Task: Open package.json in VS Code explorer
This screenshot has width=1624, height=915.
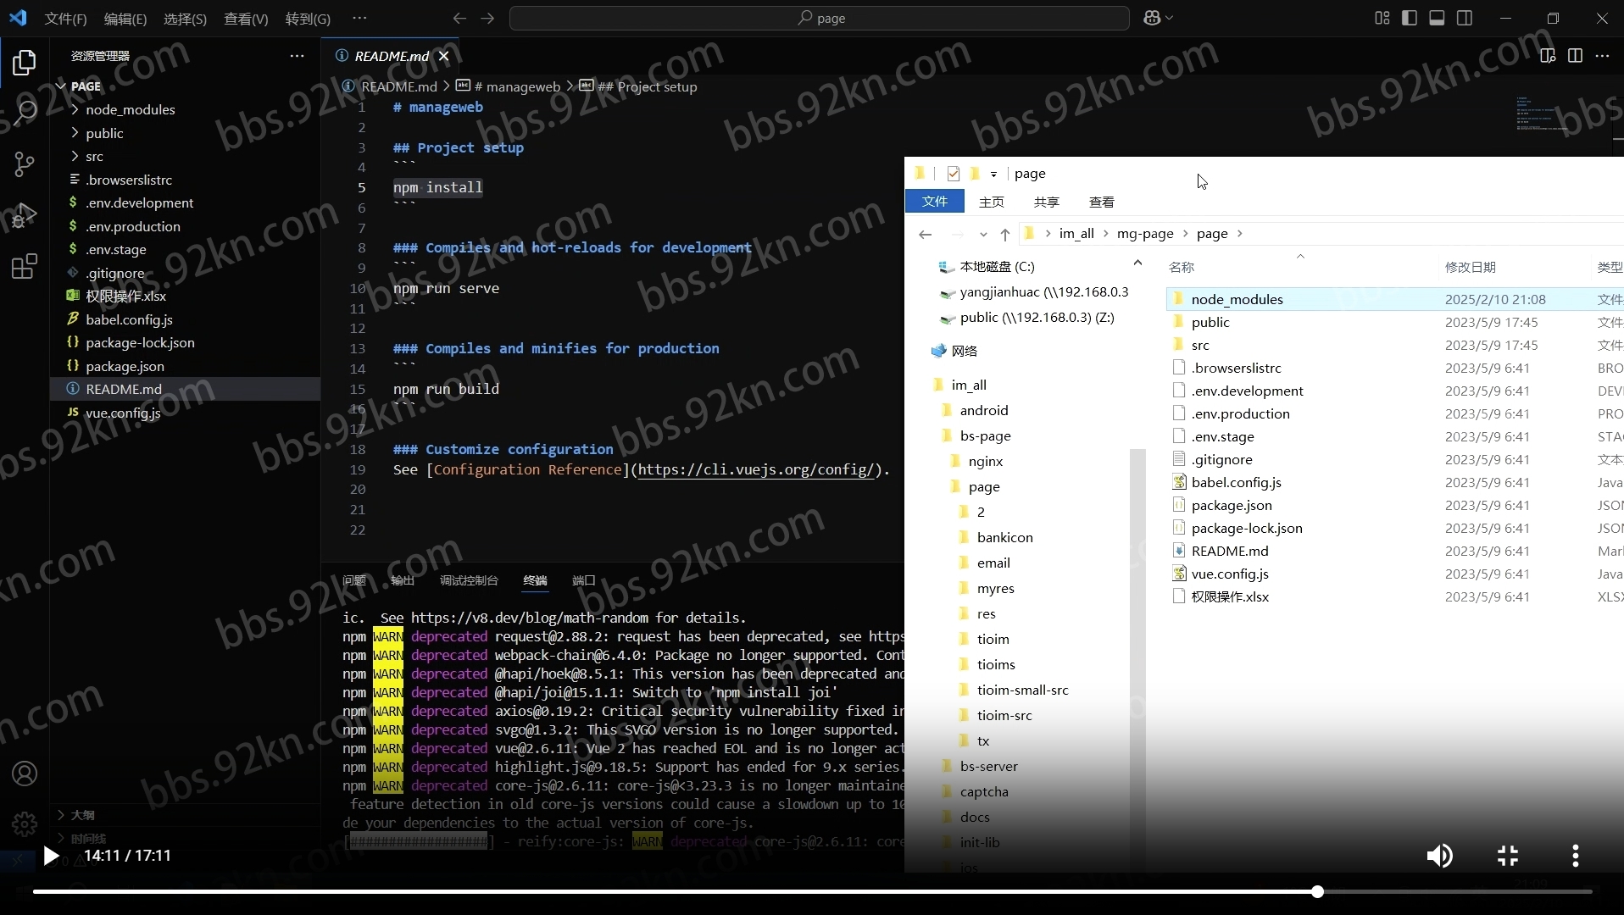Action: click(125, 366)
